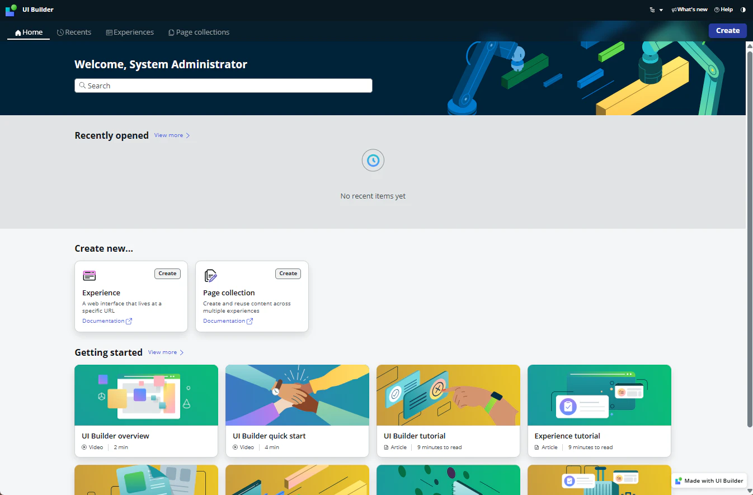
Task: Click Create on the Page collection card
Action: pos(288,274)
